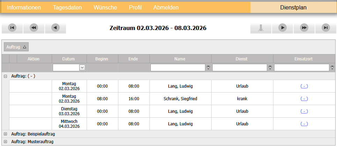Click Abmelden to log out
The image size is (337, 147).
tap(166, 7)
